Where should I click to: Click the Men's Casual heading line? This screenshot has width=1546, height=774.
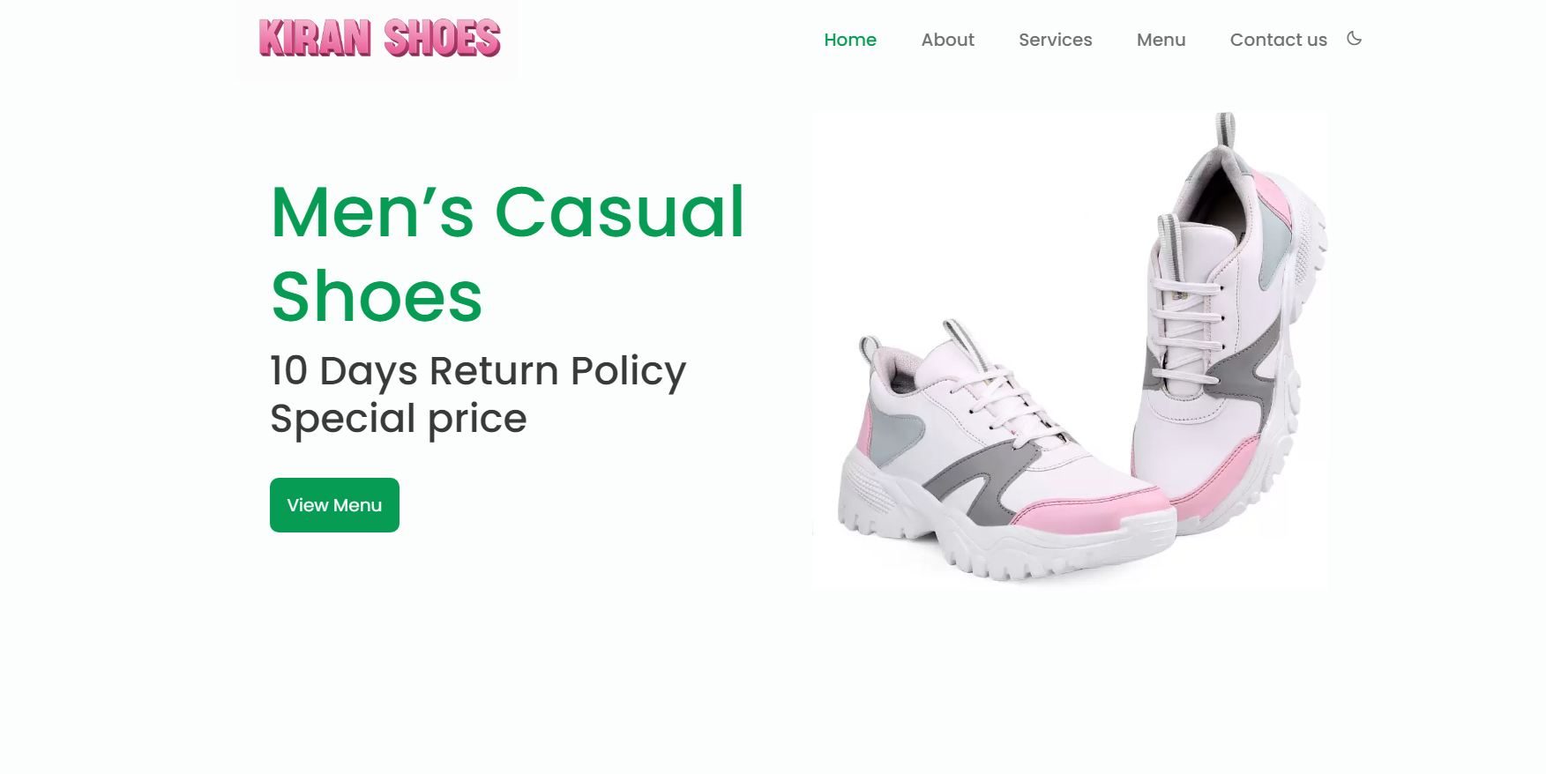pos(508,212)
